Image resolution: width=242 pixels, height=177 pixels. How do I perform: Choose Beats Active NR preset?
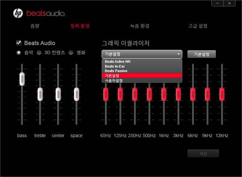[x=142, y=62]
